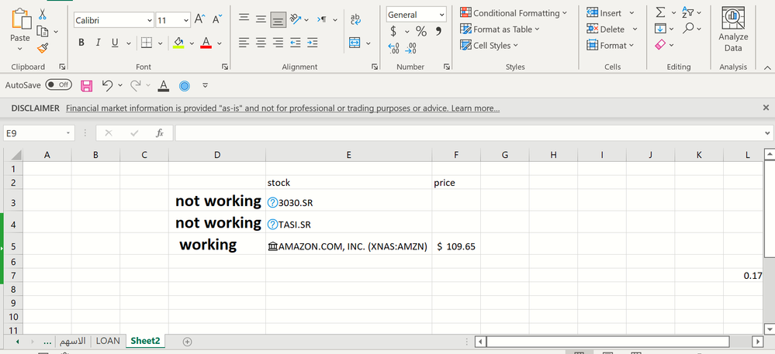Click the font color A in the Quick Access Toolbar
The image size is (775, 354).
[x=163, y=85]
